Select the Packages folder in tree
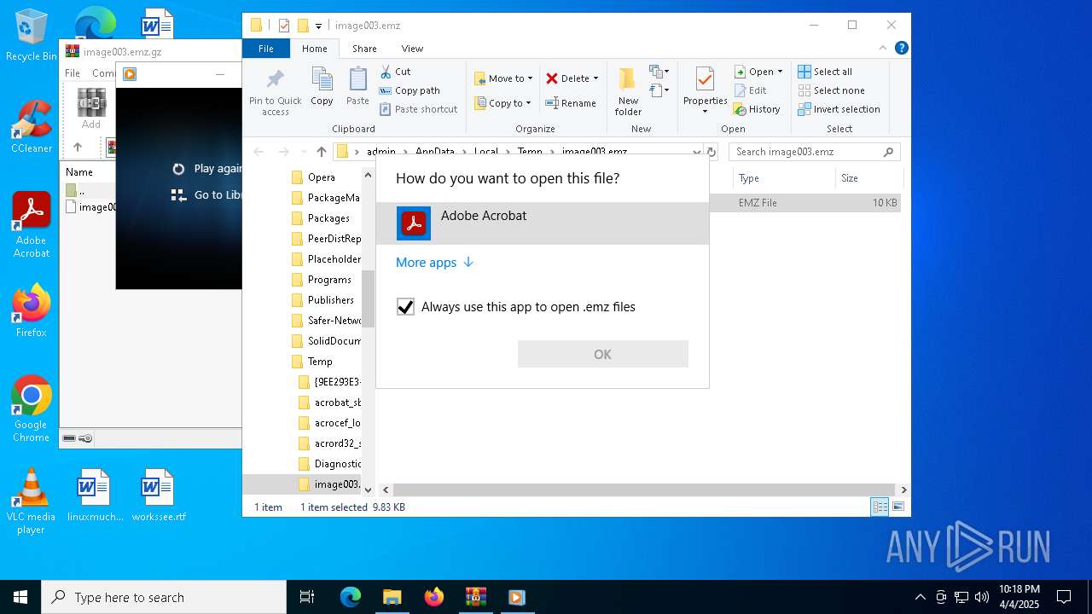Screen dimensions: 1092x614 tap(328, 218)
